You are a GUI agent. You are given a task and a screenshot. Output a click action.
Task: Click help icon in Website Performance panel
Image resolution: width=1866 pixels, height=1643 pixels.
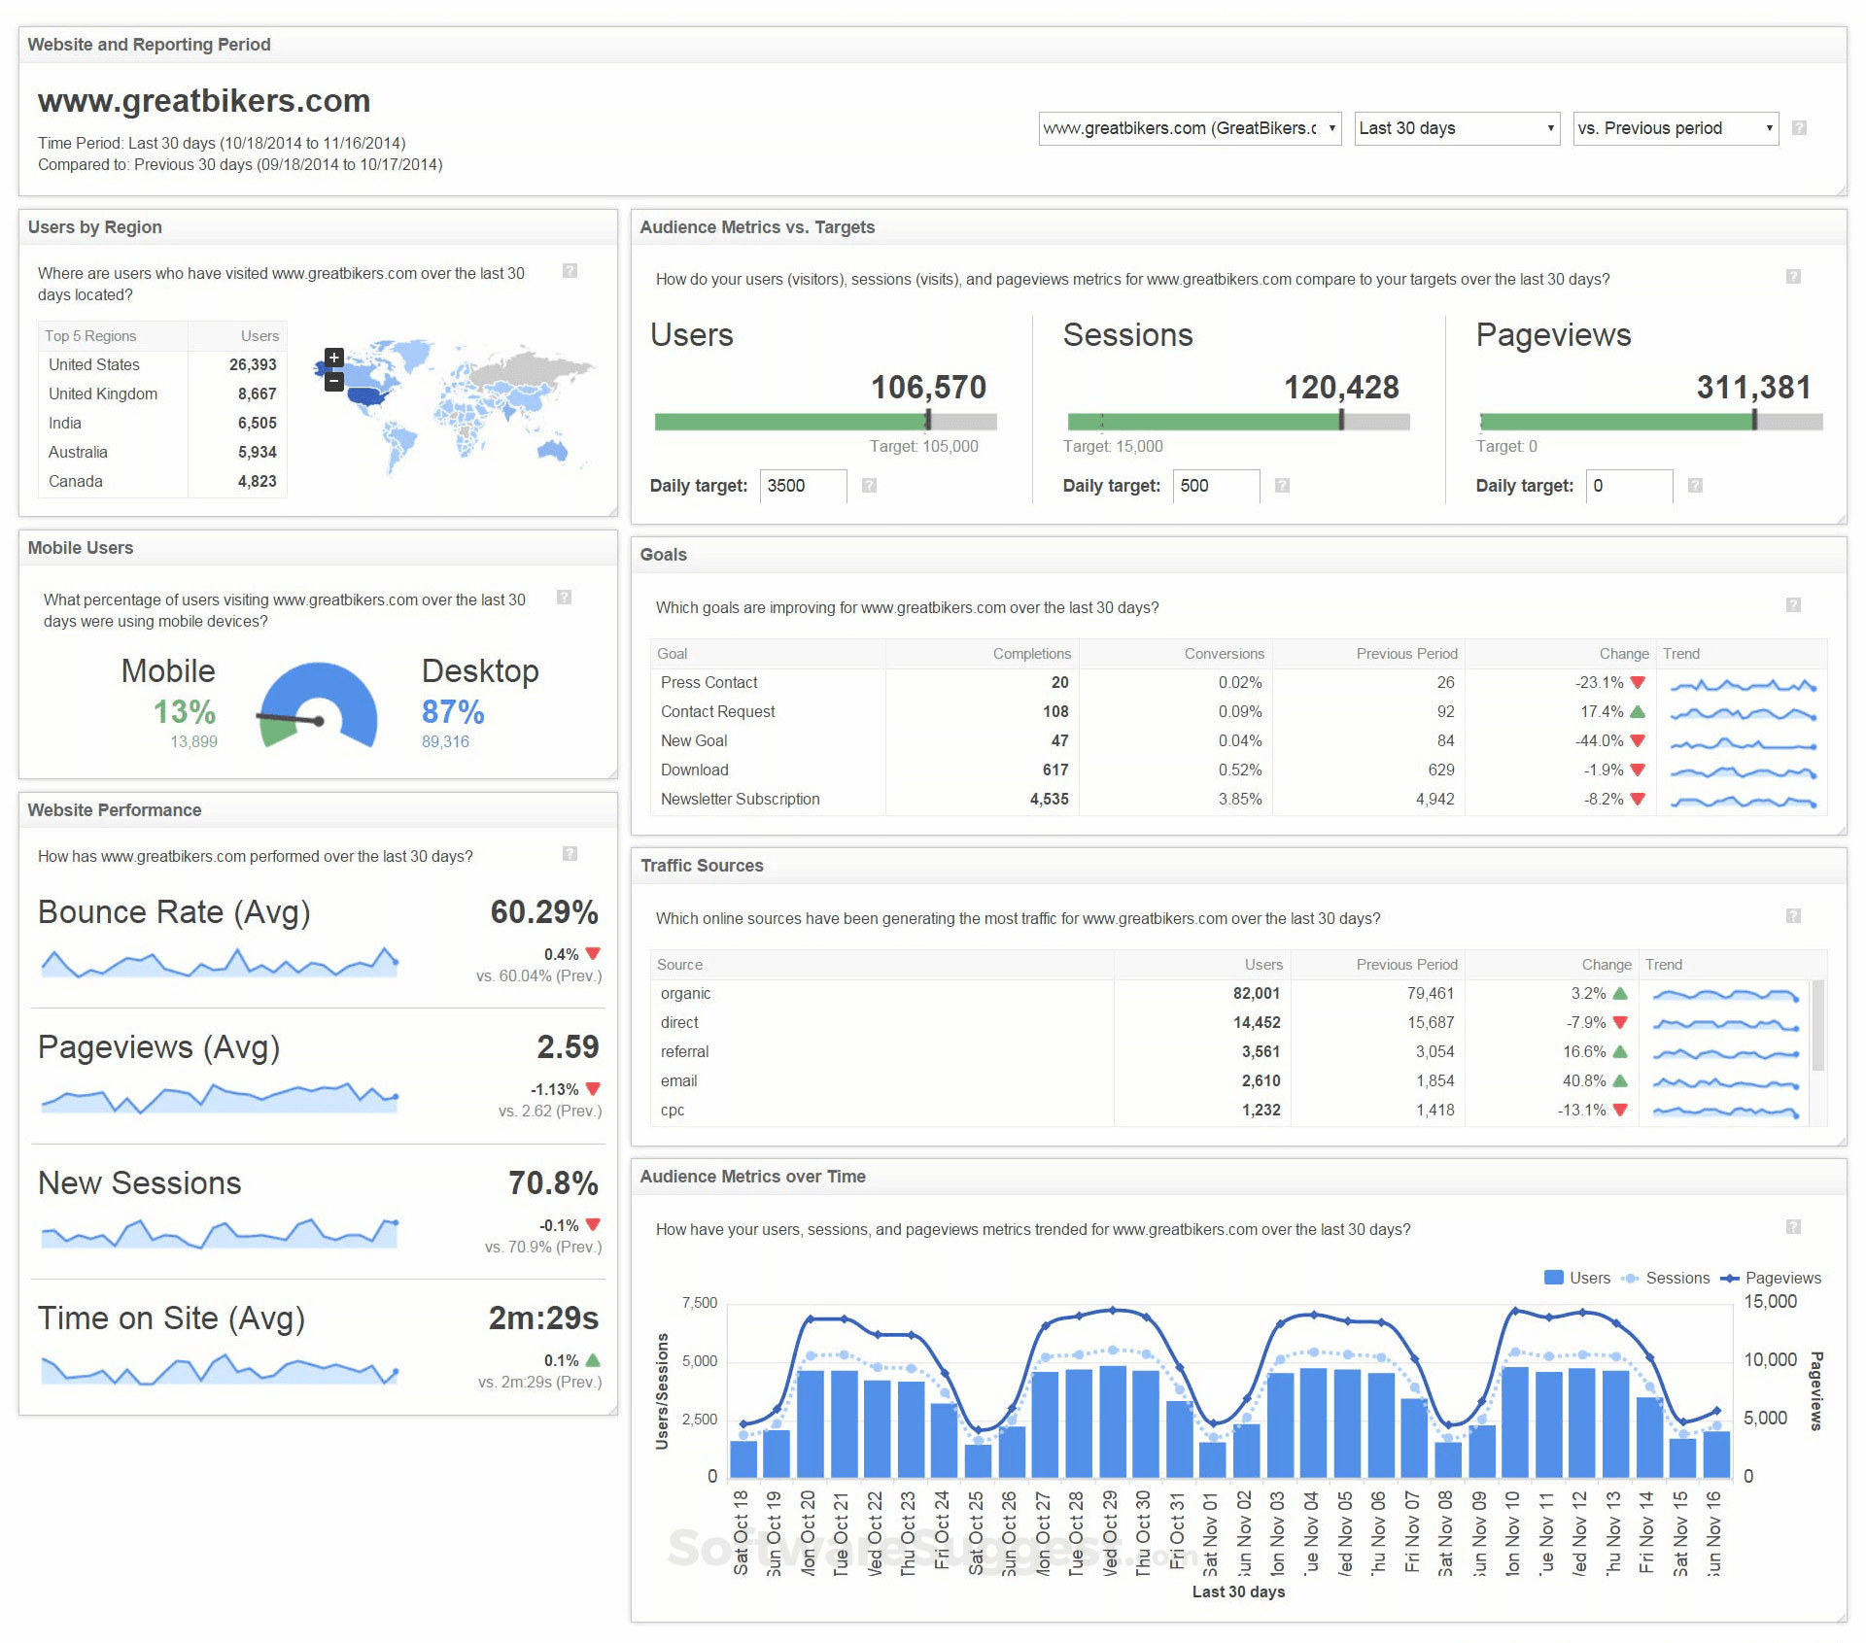tap(570, 854)
